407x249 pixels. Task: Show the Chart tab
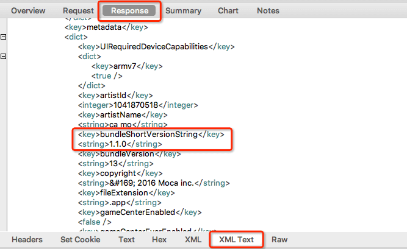[x=228, y=11]
